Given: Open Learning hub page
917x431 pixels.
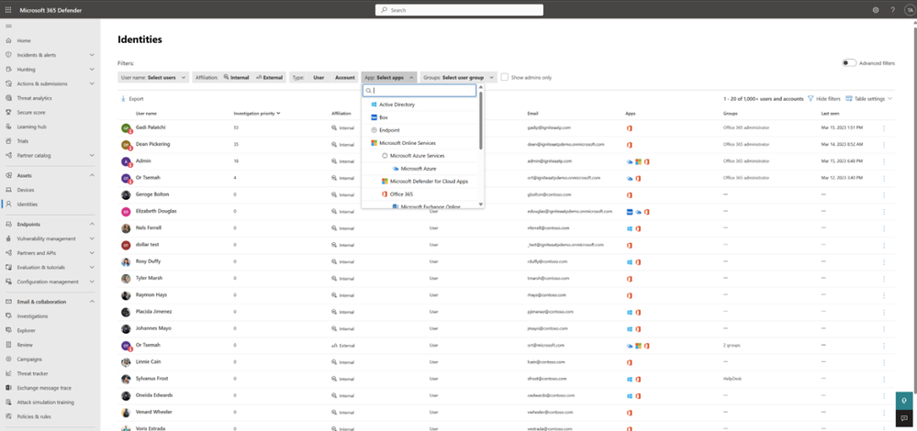Looking at the screenshot, I should coord(31,127).
